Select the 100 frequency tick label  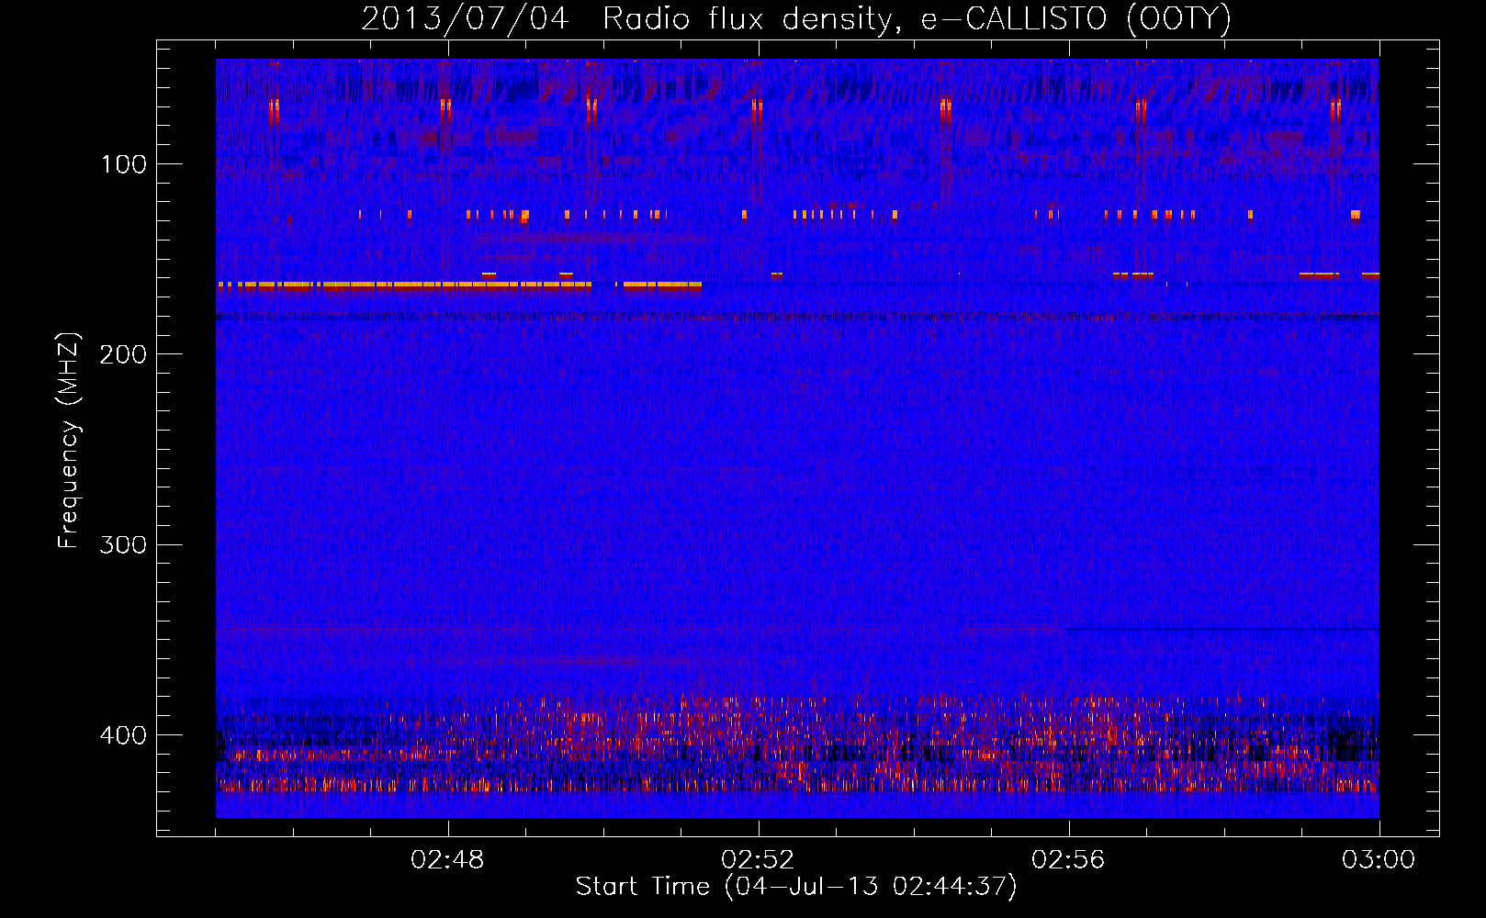click(x=124, y=164)
